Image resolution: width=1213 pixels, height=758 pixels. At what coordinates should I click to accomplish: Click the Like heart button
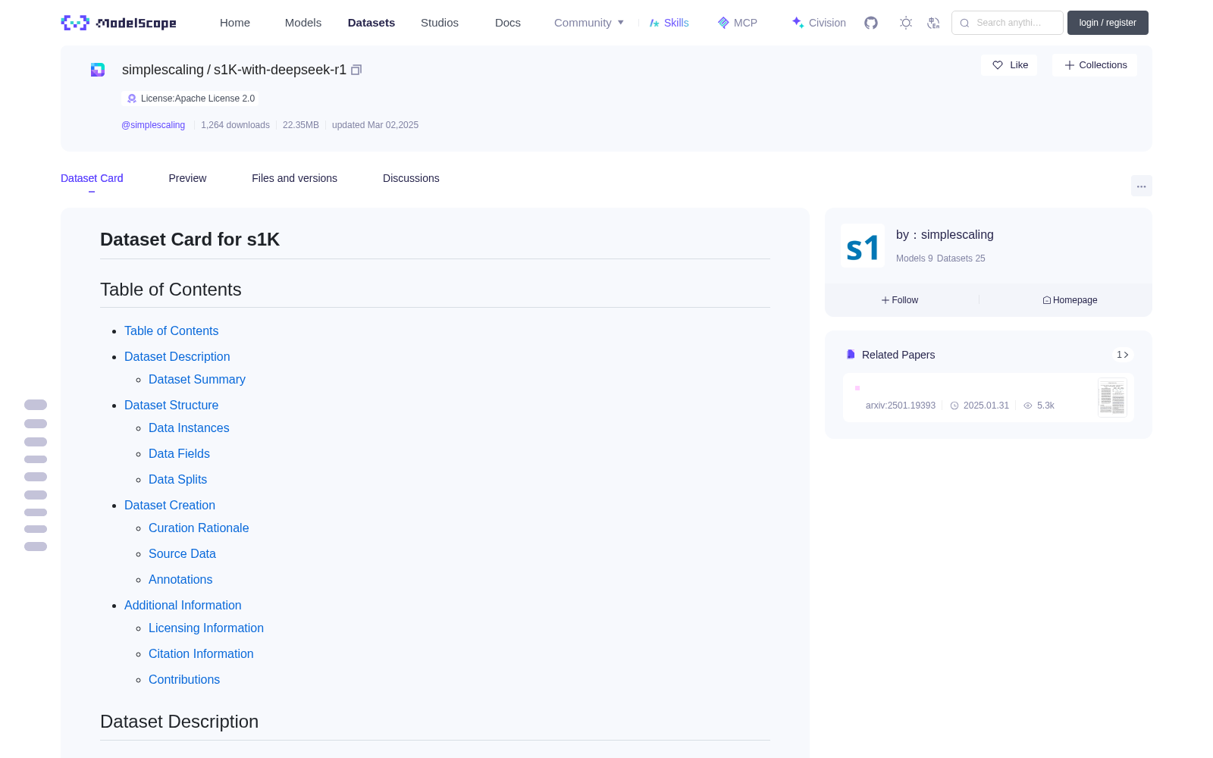(1009, 65)
